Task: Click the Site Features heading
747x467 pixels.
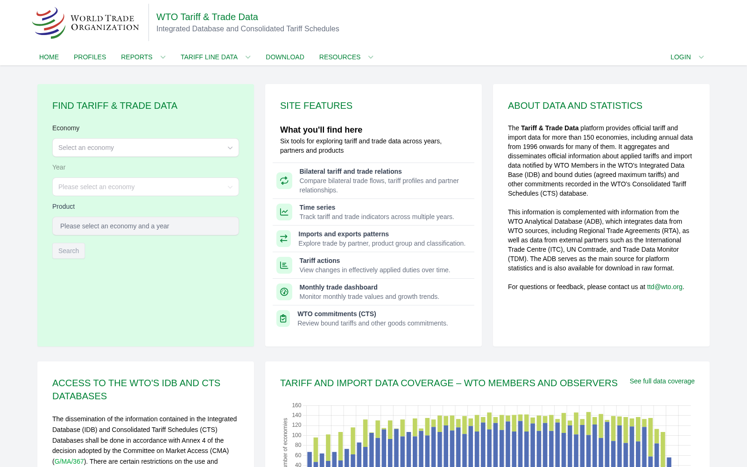Action: point(316,106)
